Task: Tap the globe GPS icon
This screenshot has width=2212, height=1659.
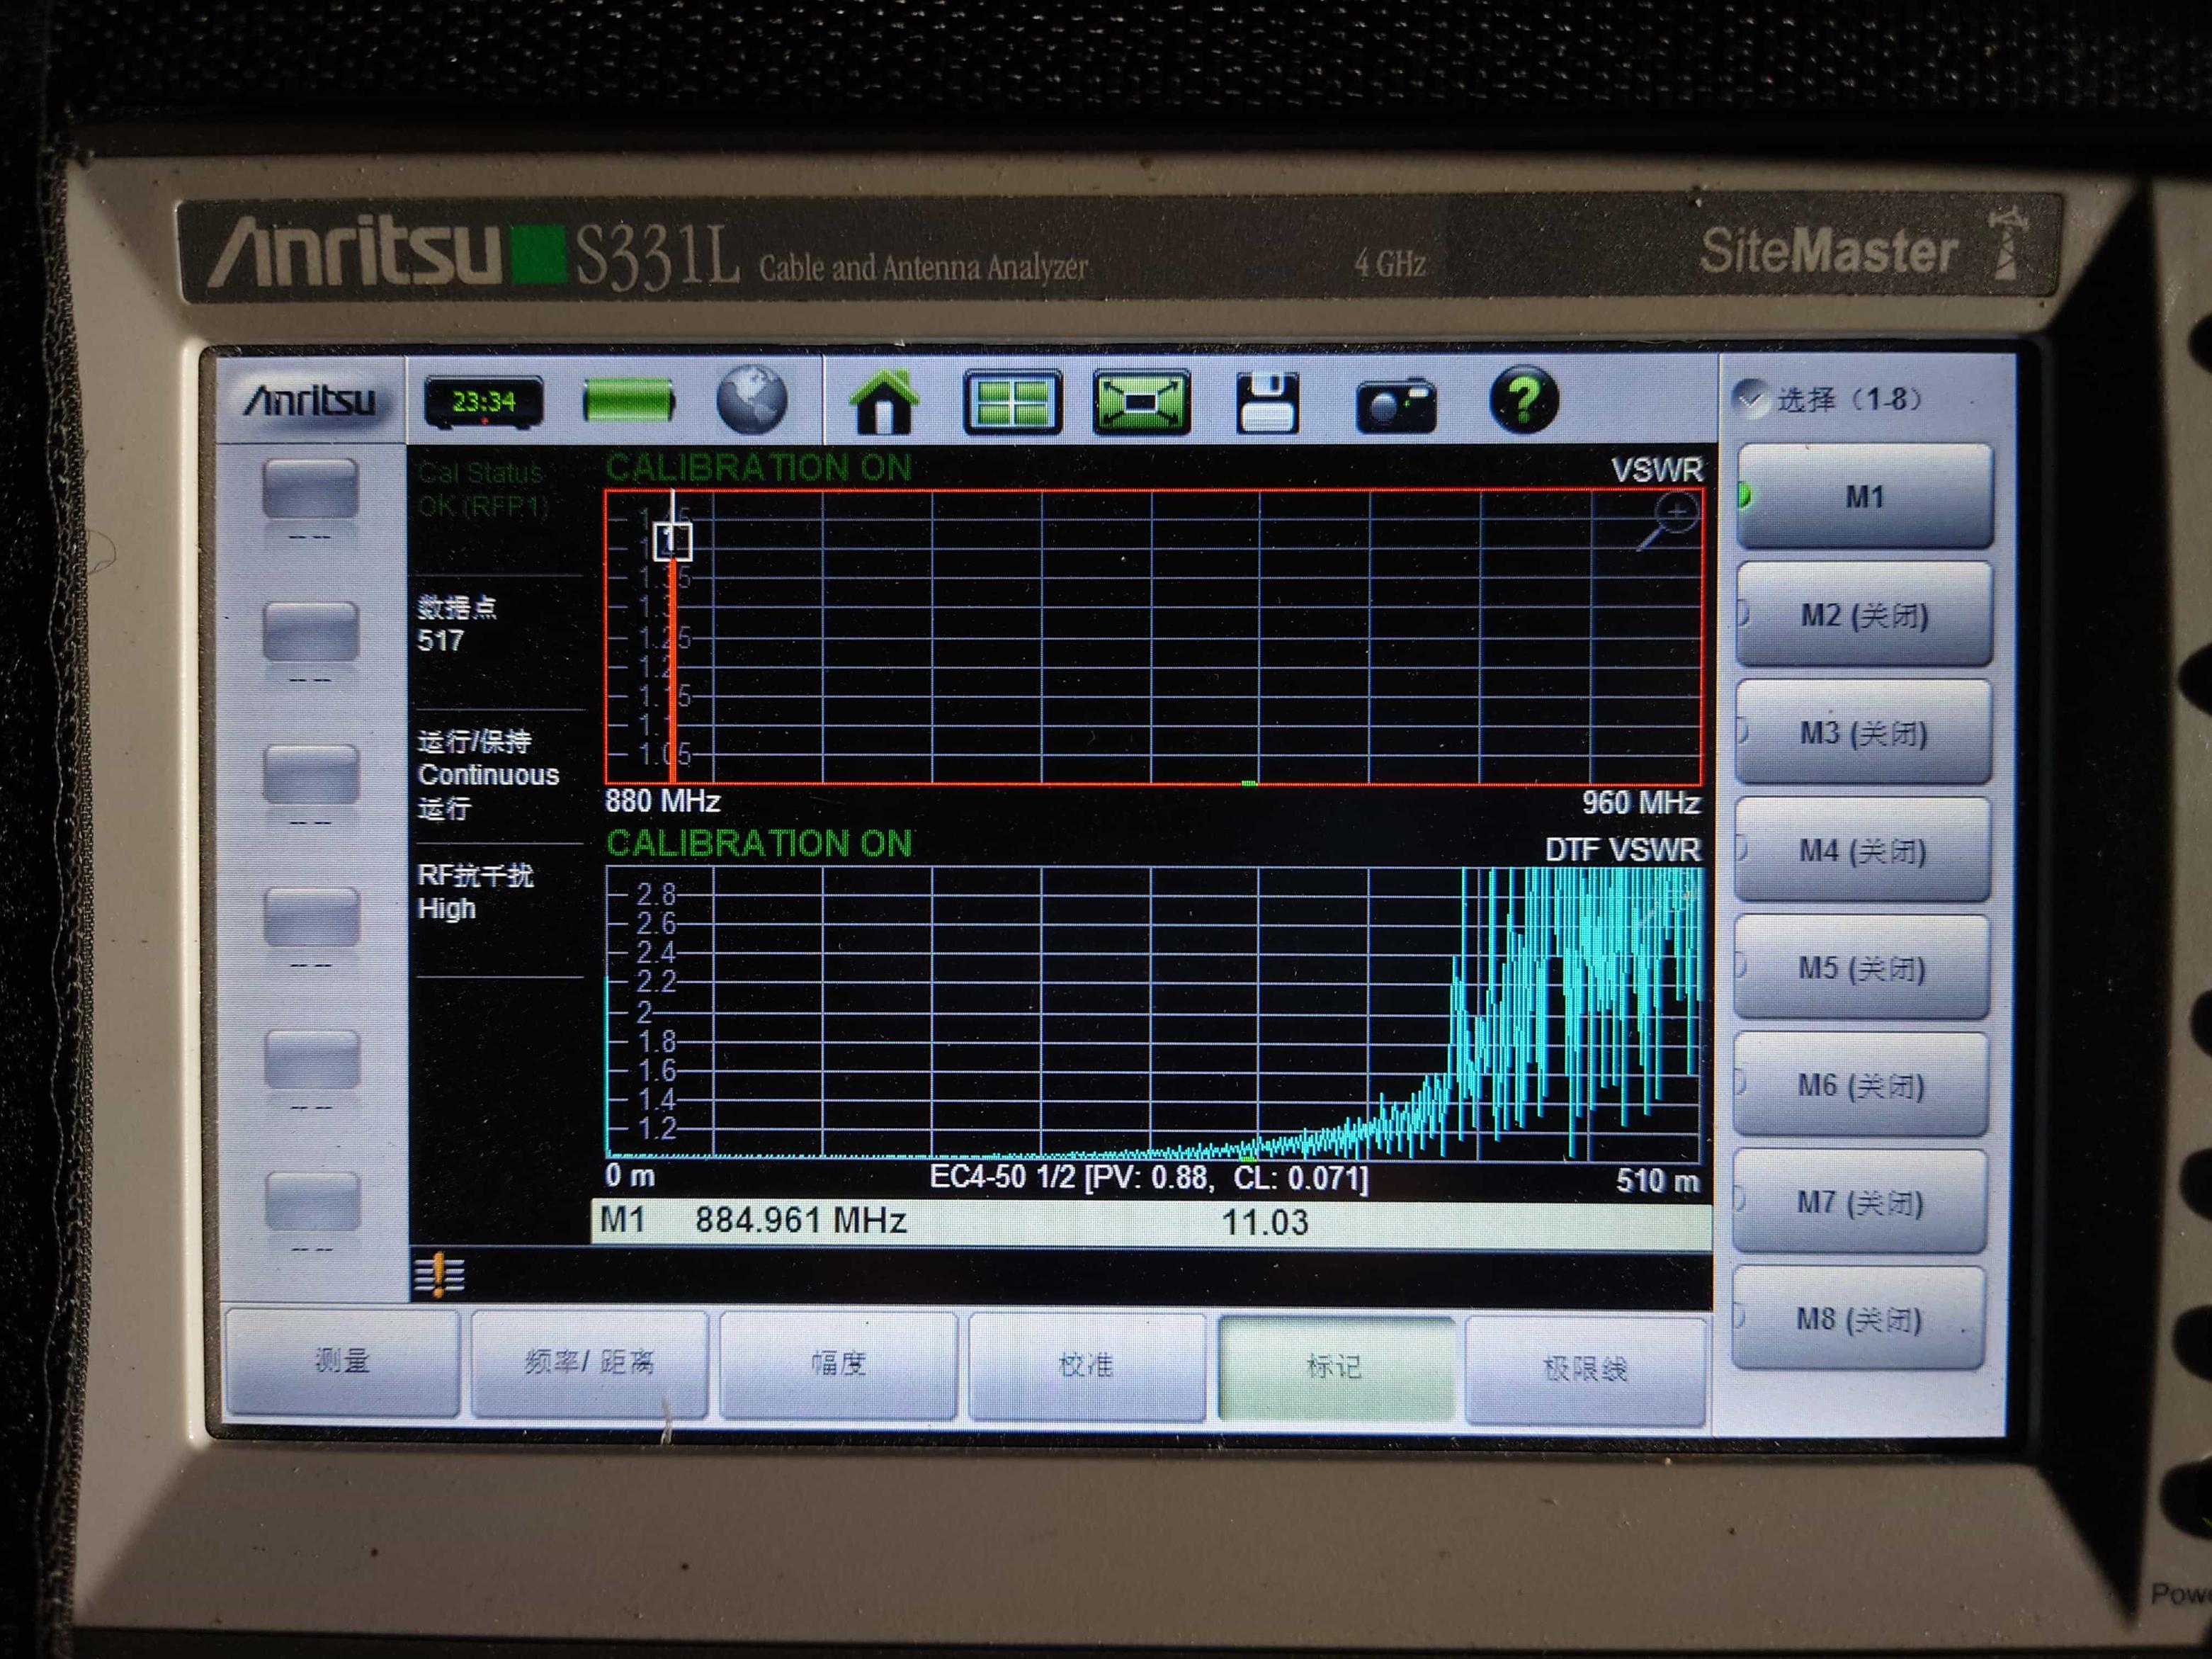Action: click(752, 401)
